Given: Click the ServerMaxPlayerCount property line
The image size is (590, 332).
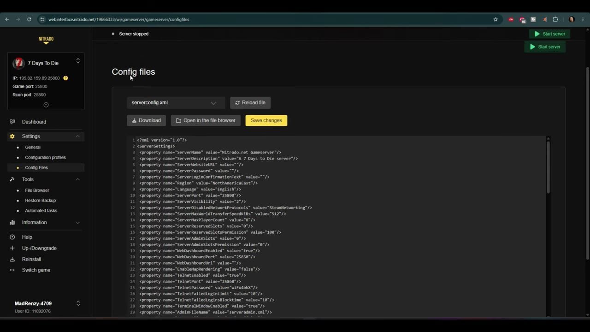Looking at the screenshot, I should pyautogui.click(x=197, y=220).
